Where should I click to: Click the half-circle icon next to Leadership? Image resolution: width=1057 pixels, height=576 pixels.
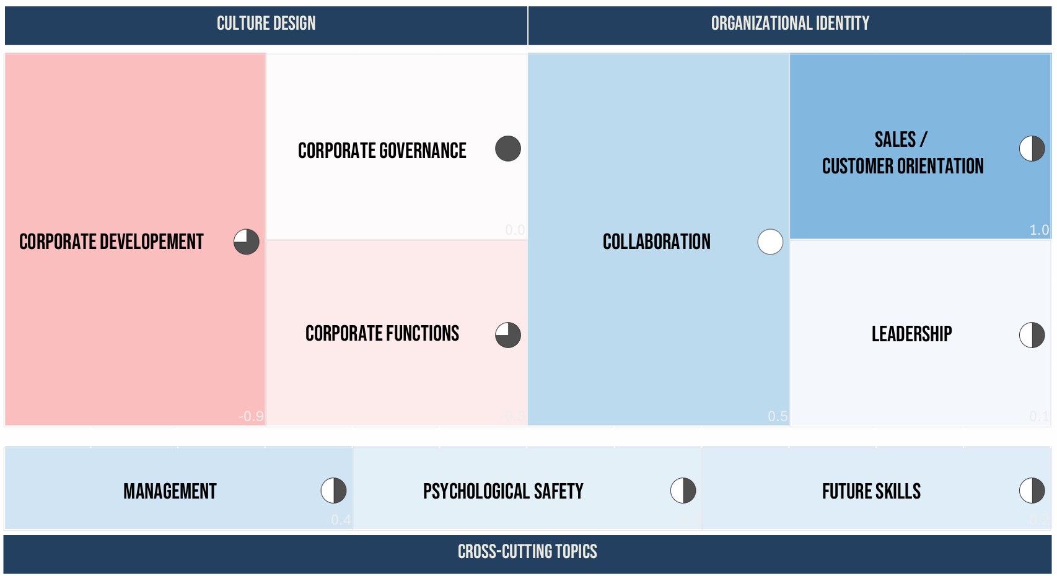1032,335
